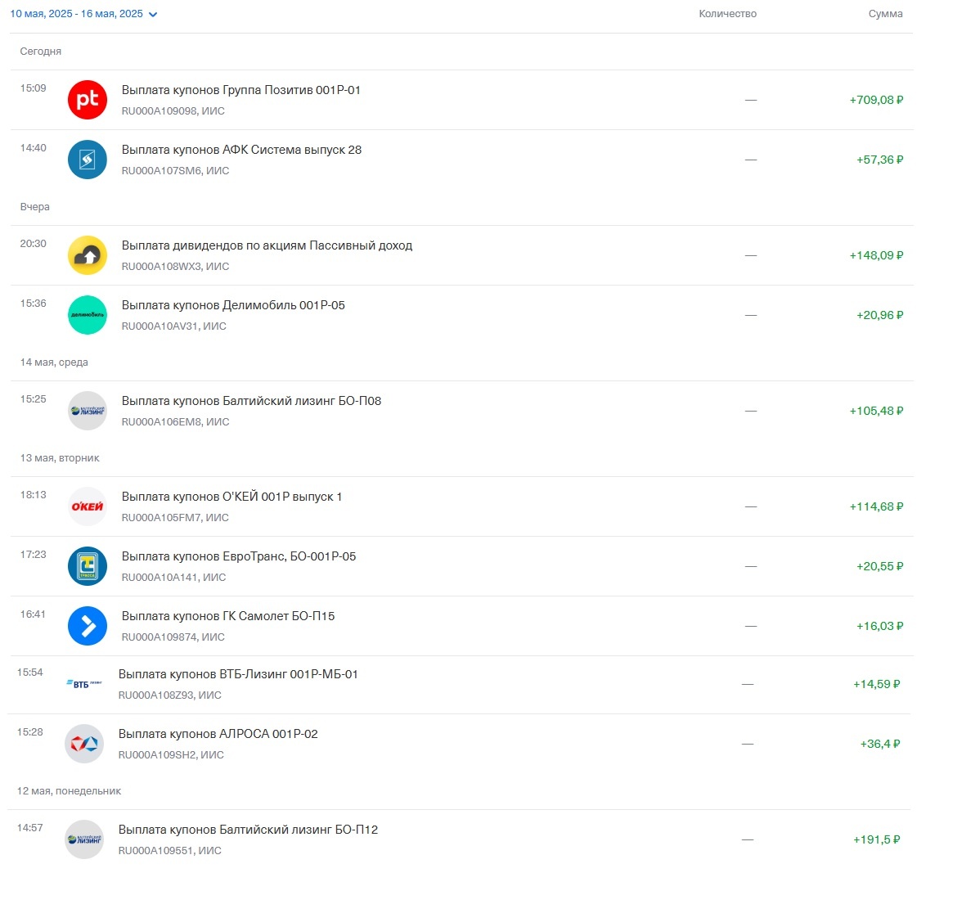Click the 20:30 timestamp
This screenshot has width=962, height=900.
click(x=33, y=244)
